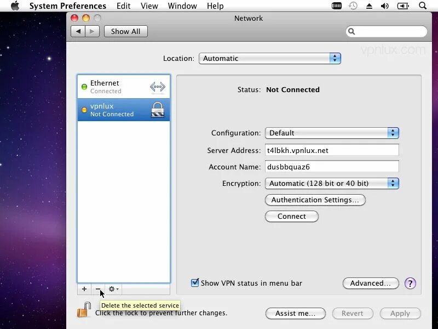Click the Show All button
Screen dimensions: 438x329
[x=126, y=31]
